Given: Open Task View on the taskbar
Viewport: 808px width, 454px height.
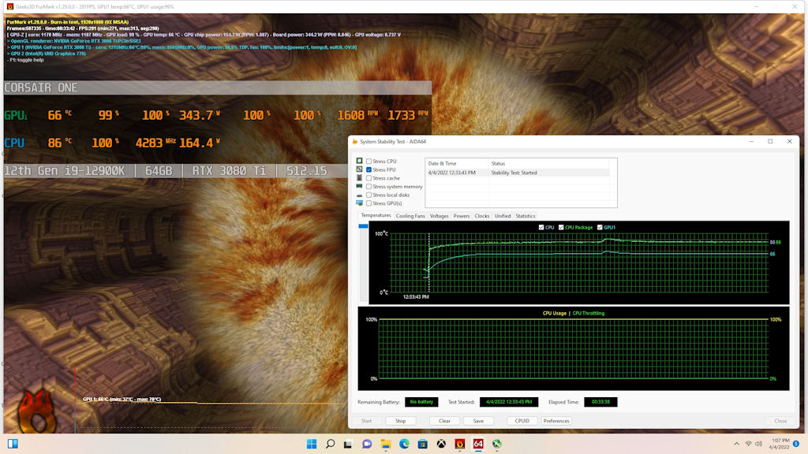Looking at the screenshot, I should (348, 444).
